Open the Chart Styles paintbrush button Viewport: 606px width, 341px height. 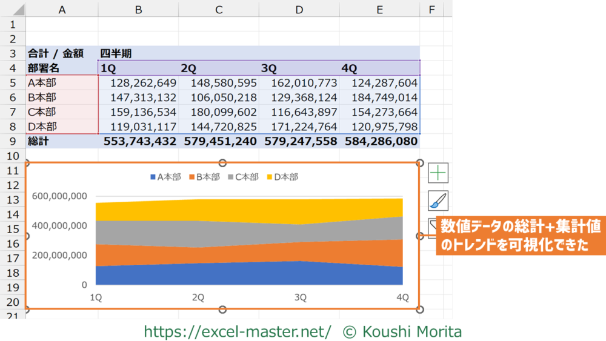tap(438, 201)
